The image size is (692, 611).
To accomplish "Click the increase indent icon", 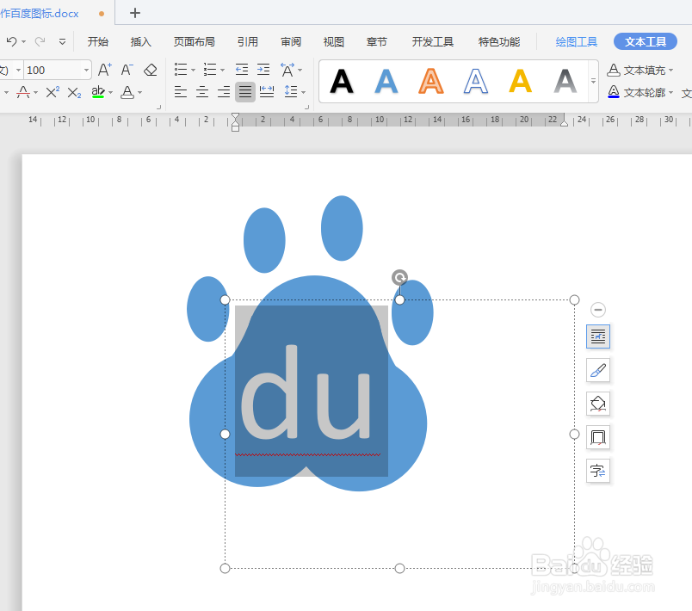I will [263, 69].
